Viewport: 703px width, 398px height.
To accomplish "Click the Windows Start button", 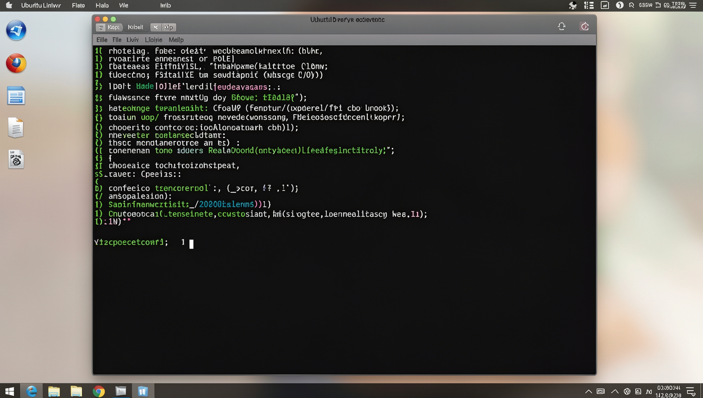I will point(9,391).
